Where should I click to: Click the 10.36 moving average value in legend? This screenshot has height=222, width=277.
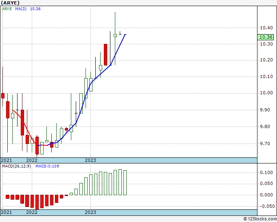pos(35,9)
